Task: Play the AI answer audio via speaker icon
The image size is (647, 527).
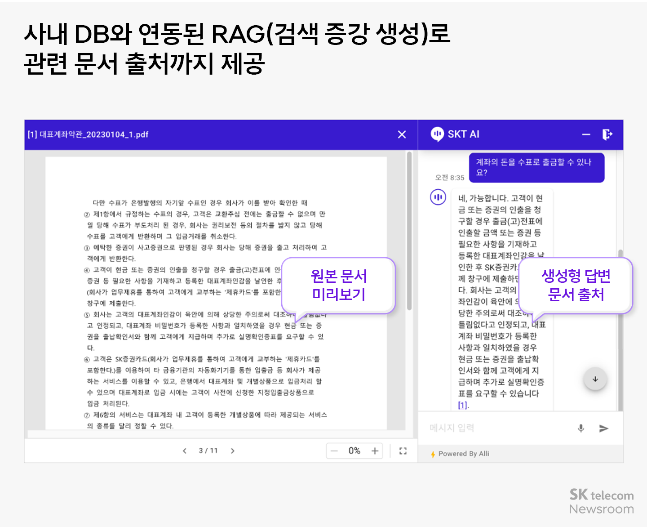Action: pos(438,197)
